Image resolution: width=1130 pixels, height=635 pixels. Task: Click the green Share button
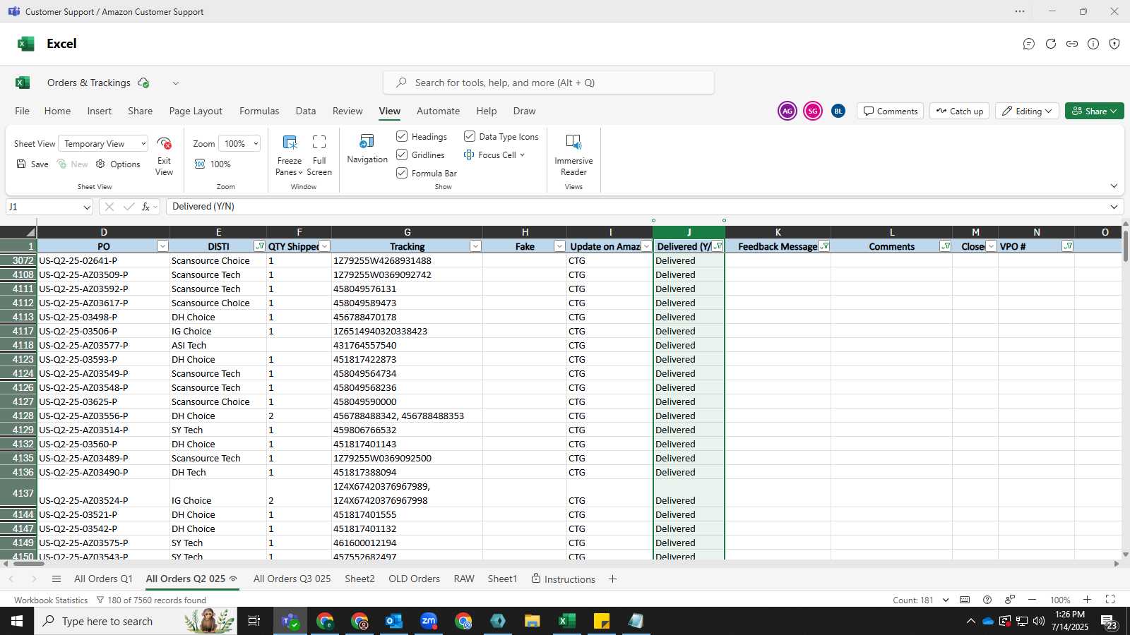1094,111
